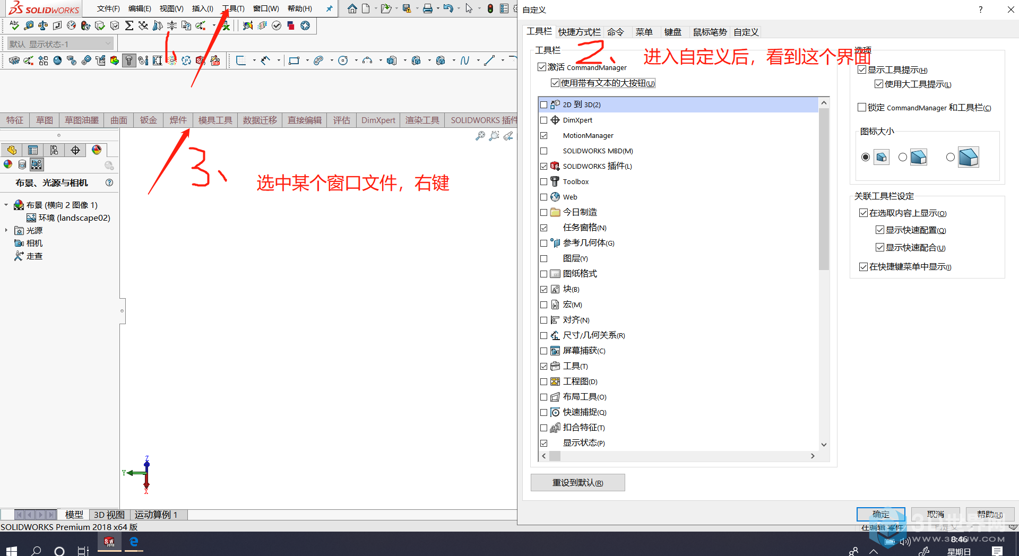Open the Windows Start button
The height and width of the screenshot is (556, 1019).
[12, 550]
